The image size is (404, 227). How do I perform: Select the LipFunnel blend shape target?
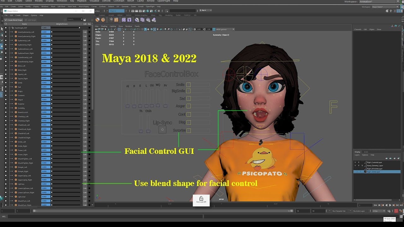point(22,197)
